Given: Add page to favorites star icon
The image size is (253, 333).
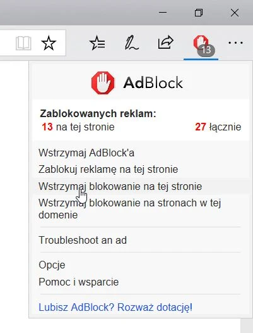Looking at the screenshot, I should tap(49, 43).
